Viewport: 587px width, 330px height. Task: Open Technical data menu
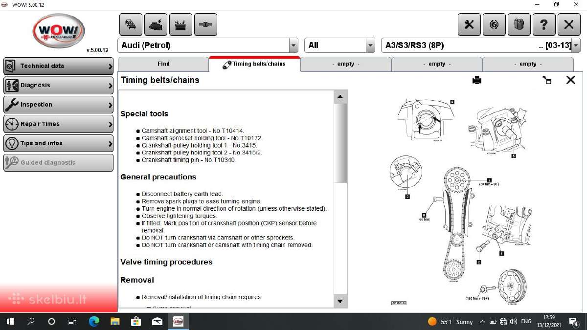pos(58,66)
